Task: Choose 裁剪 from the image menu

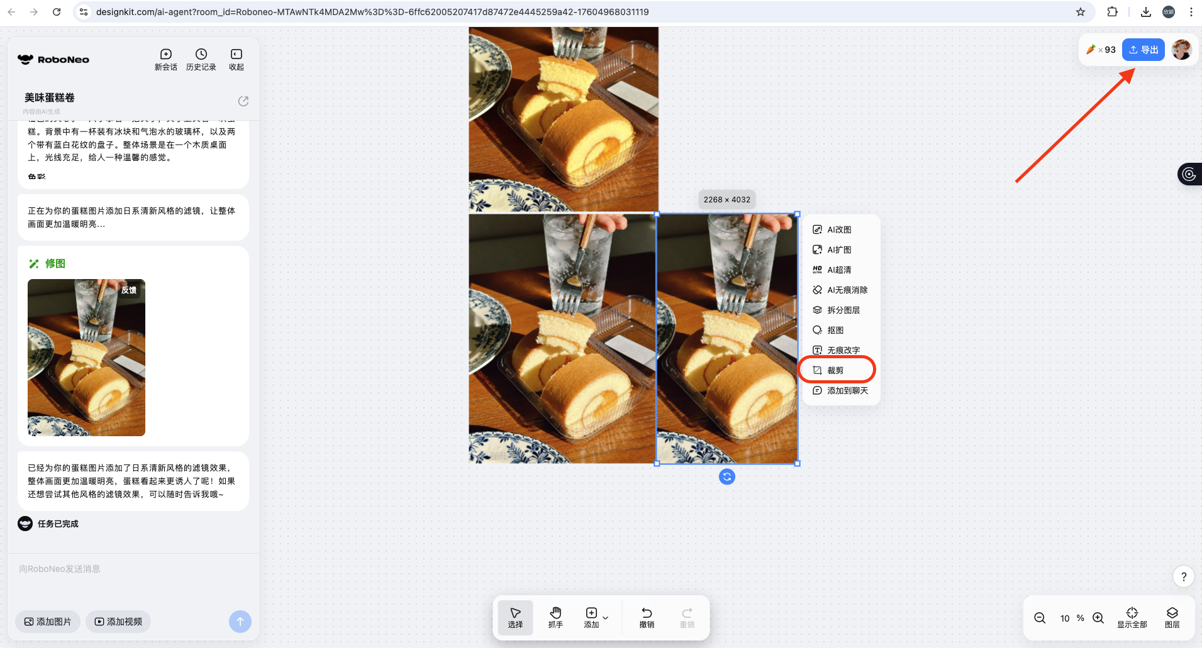Action: pyautogui.click(x=836, y=370)
